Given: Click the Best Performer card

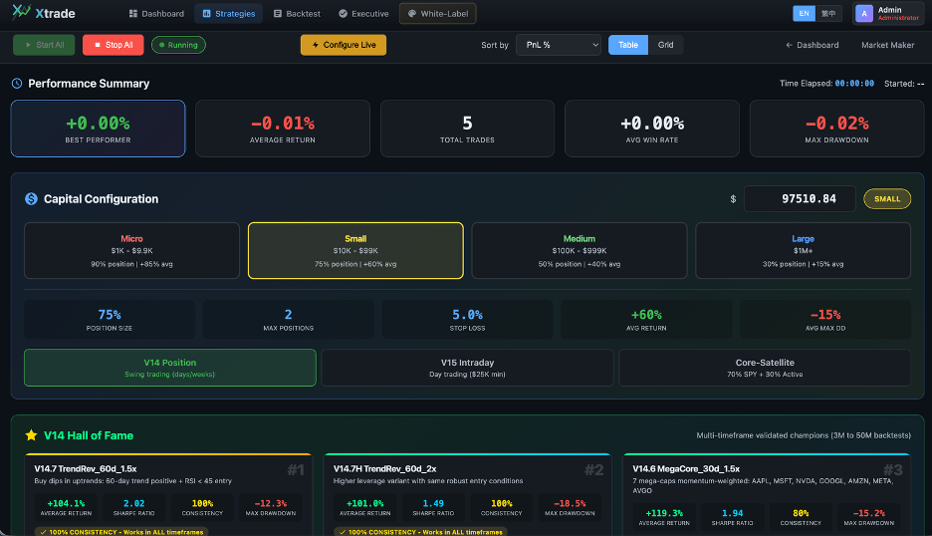Looking at the screenshot, I should coord(98,129).
